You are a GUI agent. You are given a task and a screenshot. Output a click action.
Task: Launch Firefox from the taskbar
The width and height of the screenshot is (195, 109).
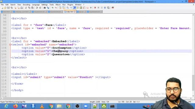pos(16,106)
